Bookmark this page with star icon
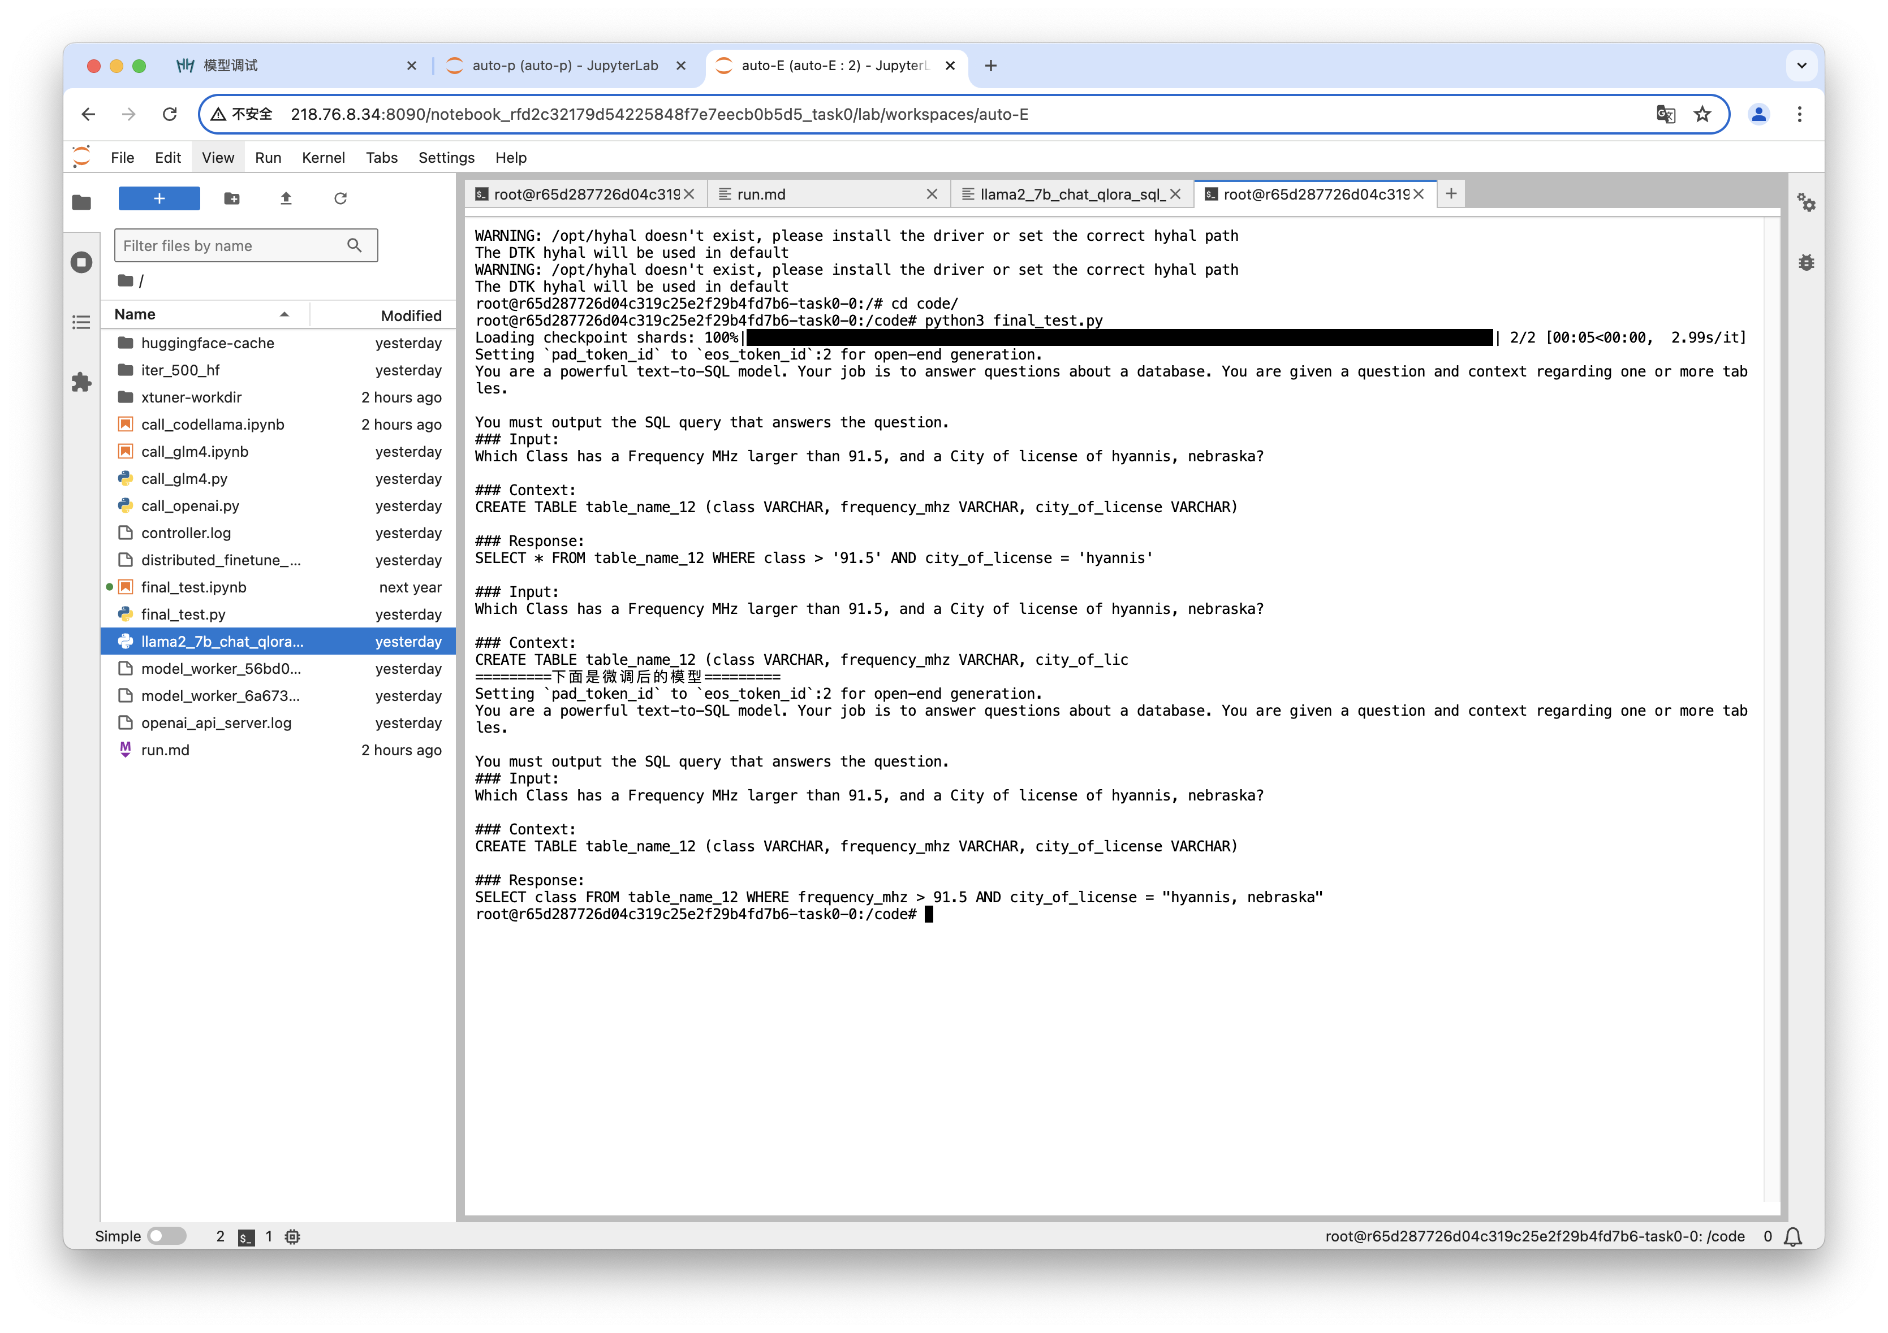Image resolution: width=1888 pixels, height=1333 pixels. 1702,114
